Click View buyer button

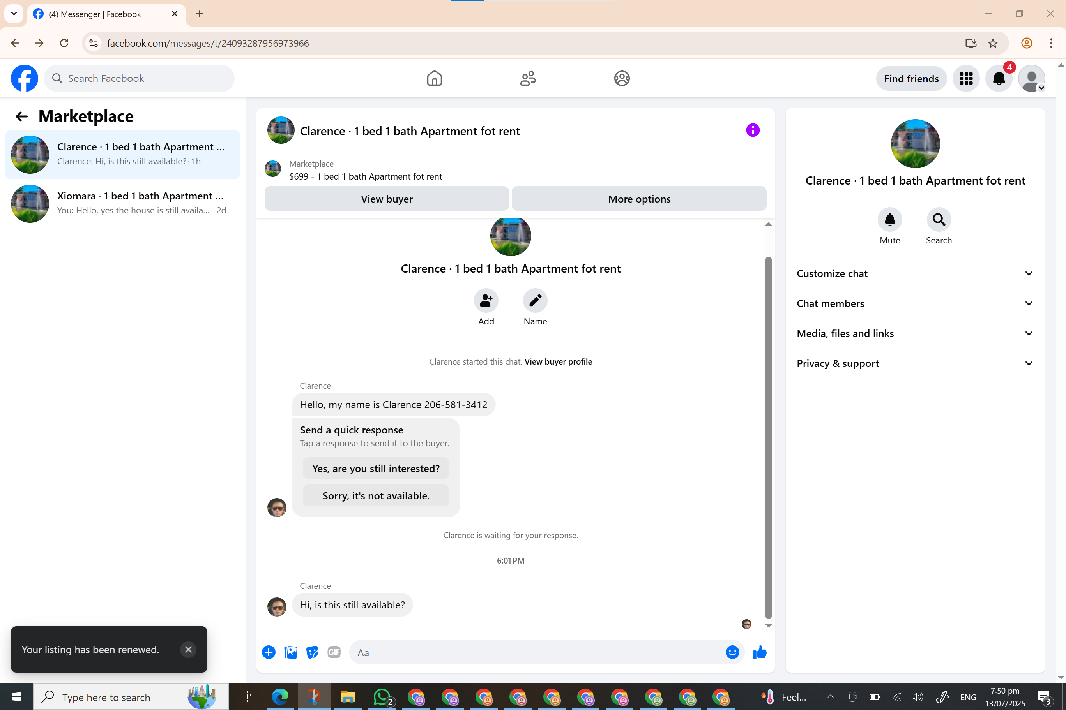click(x=386, y=199)
